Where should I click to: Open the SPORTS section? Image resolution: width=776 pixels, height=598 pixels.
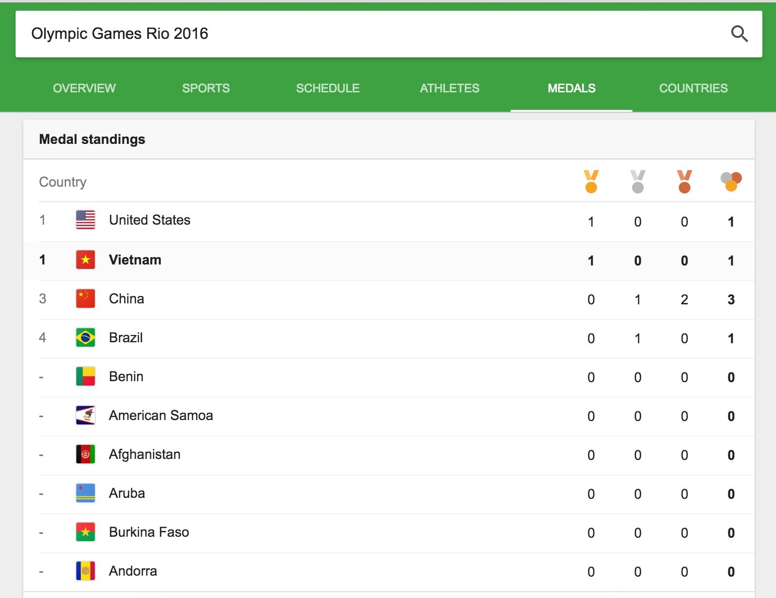(206, 88)
